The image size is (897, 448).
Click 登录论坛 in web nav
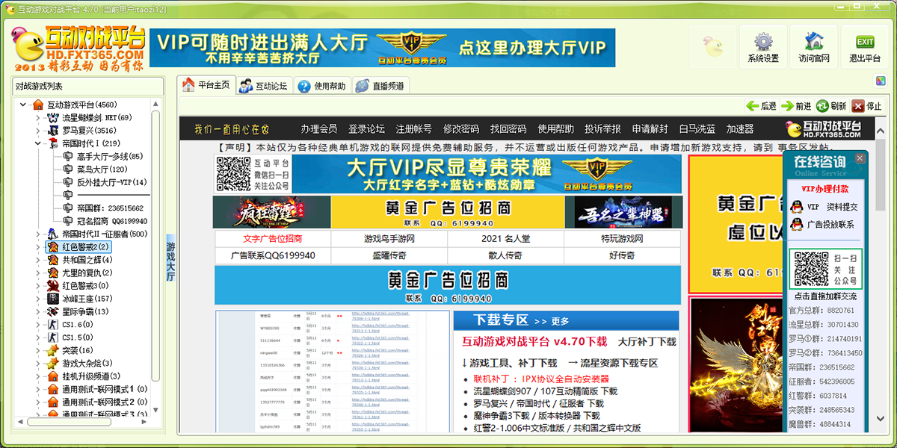pyautogui.click(x=366, y=128)
